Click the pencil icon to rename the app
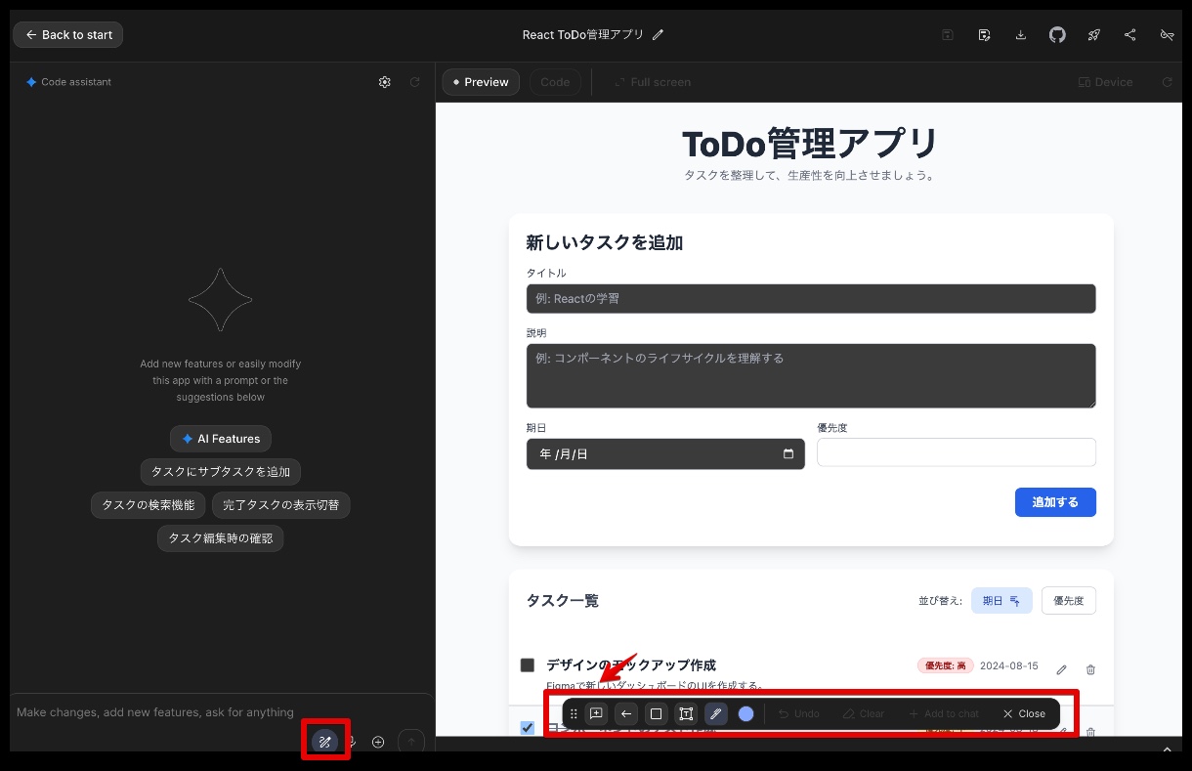Viewport: 1192px width, 771px height. coord(658,35)
